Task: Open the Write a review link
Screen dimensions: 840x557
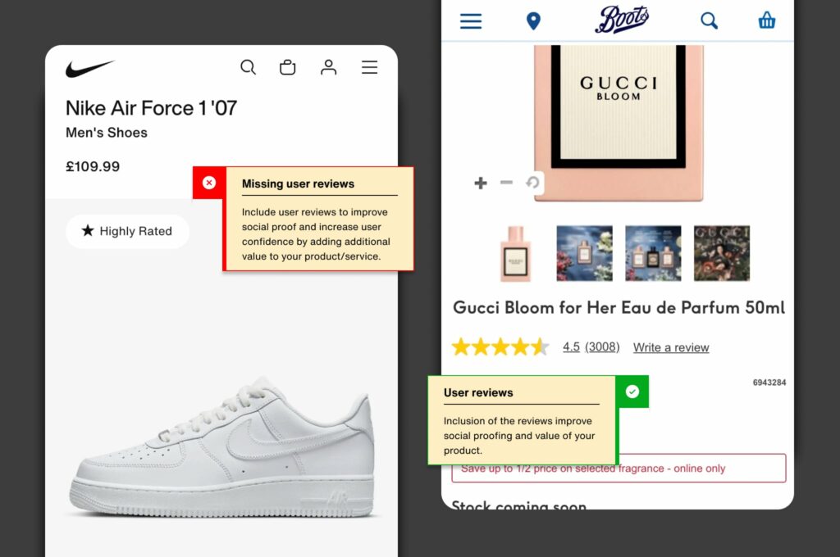Action: tap(670, 347)
